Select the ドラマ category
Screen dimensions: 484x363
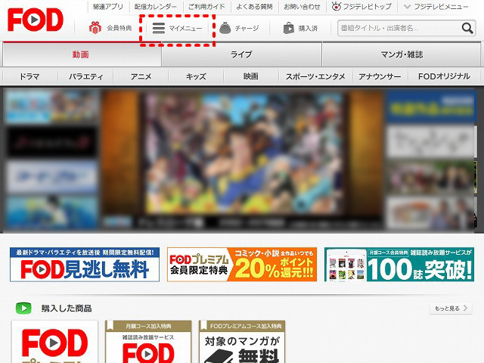click(29, 76)
